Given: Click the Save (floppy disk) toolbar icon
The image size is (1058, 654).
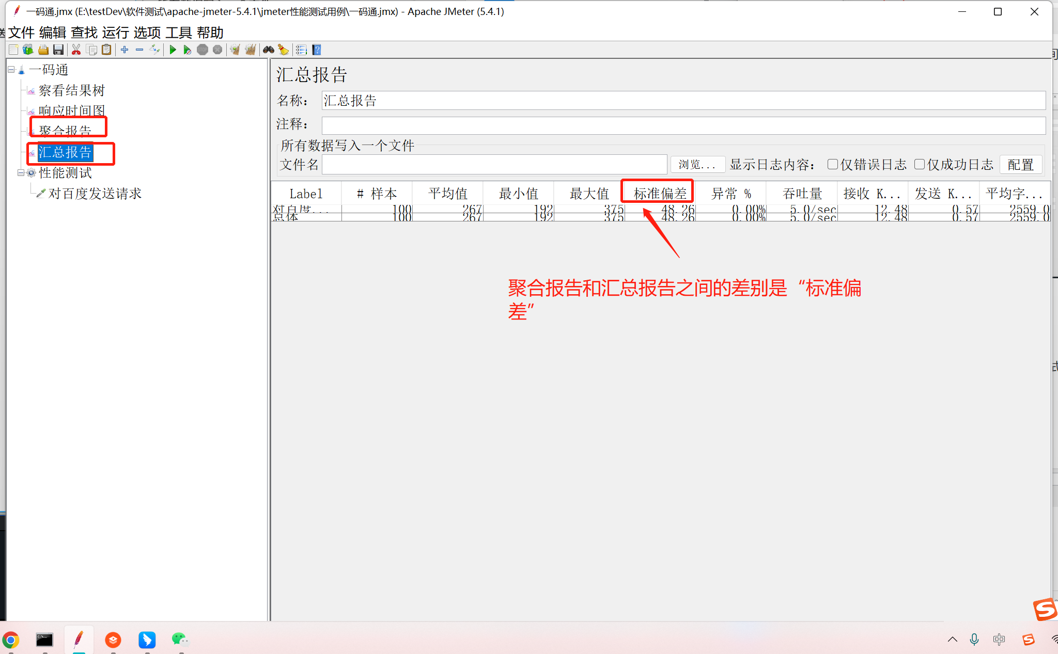Looking at the screenshot, I should click(x=58, y=50).
